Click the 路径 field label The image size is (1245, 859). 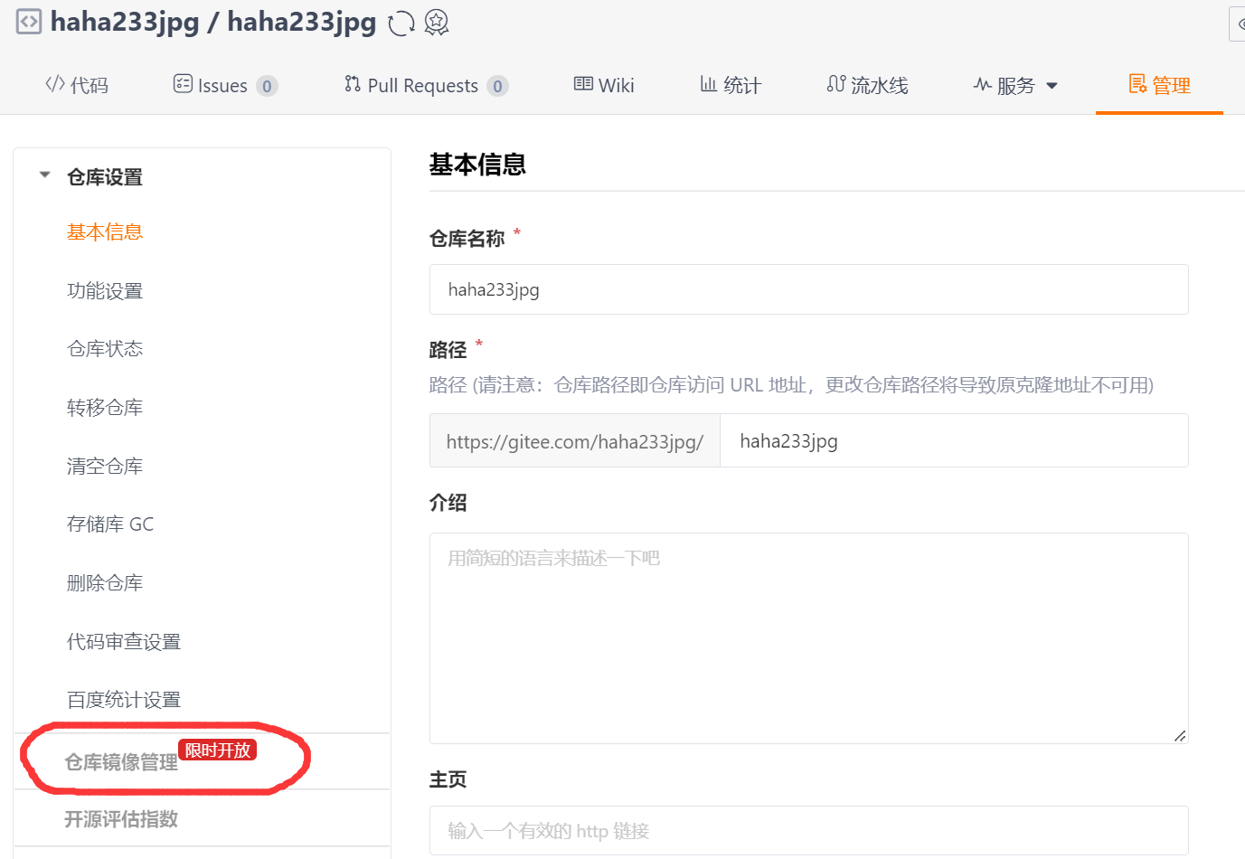click(x=448, y=350)
